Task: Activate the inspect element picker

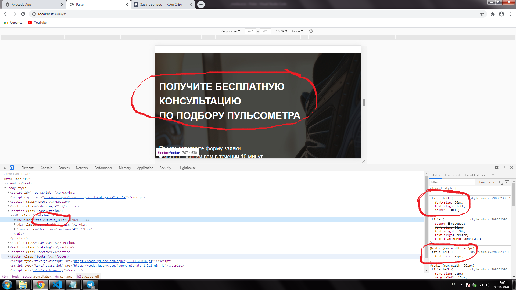Action: pyautogui.click(x=4, y=168)
